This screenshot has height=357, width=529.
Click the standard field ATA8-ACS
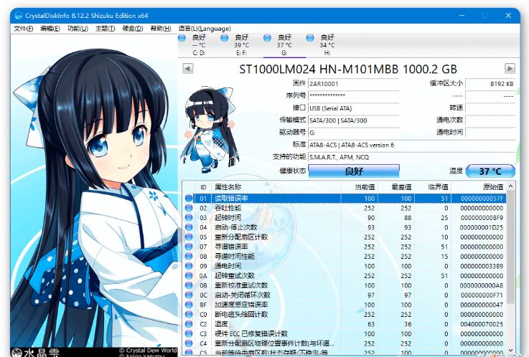click(411, 145)
